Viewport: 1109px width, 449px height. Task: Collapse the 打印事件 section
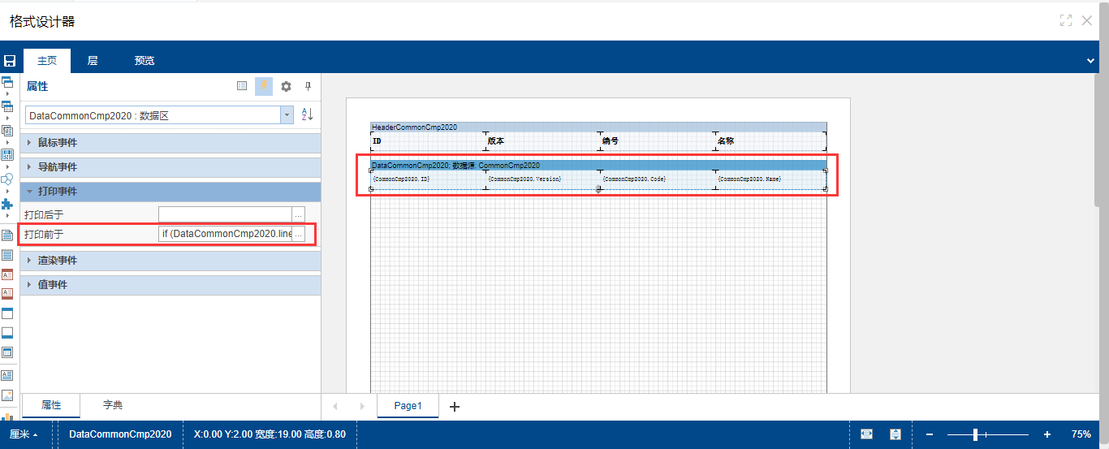click(x=170, y=192)
